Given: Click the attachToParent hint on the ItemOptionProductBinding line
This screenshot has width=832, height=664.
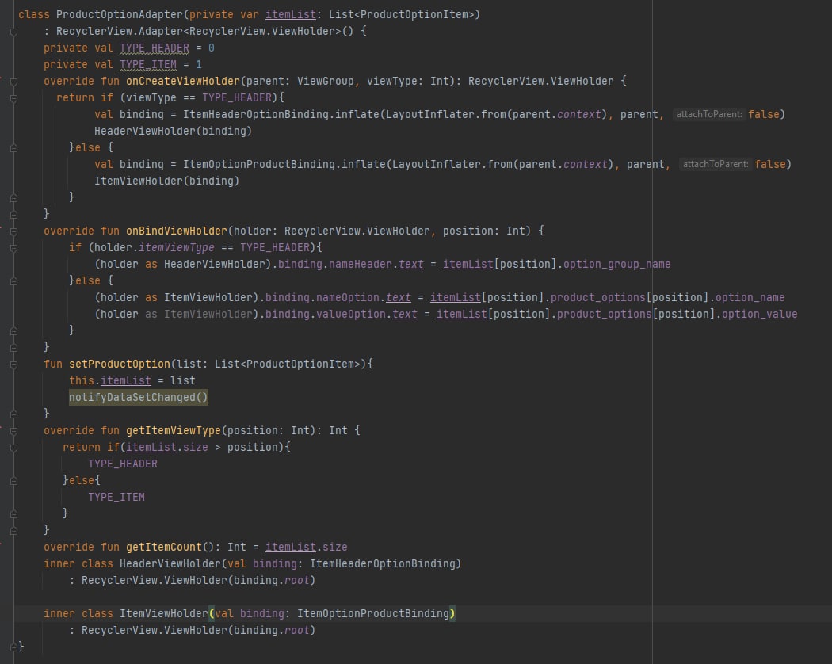Looking at the screenshot, I should coord(716,164).
